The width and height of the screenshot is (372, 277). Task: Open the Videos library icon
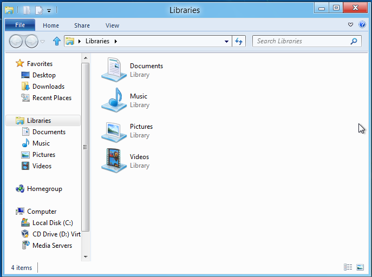pos(114,161)
